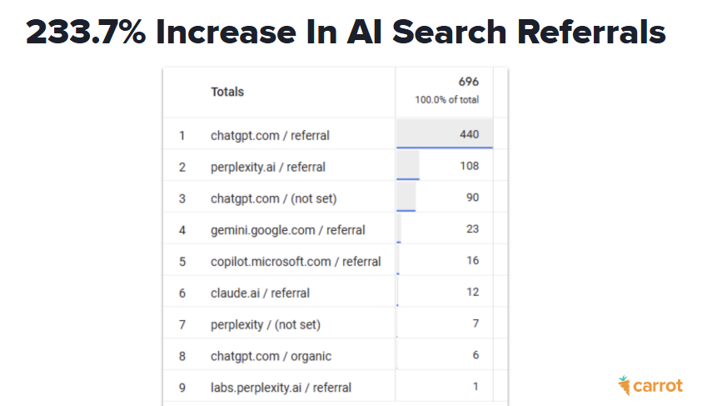Click the 696 total value
The width and height of the screenshot is (702, 406).
(469, 82)
